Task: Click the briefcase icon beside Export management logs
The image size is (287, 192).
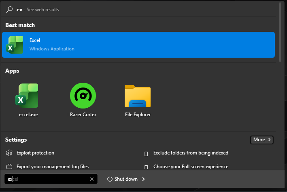Action: tap(9, 167)
